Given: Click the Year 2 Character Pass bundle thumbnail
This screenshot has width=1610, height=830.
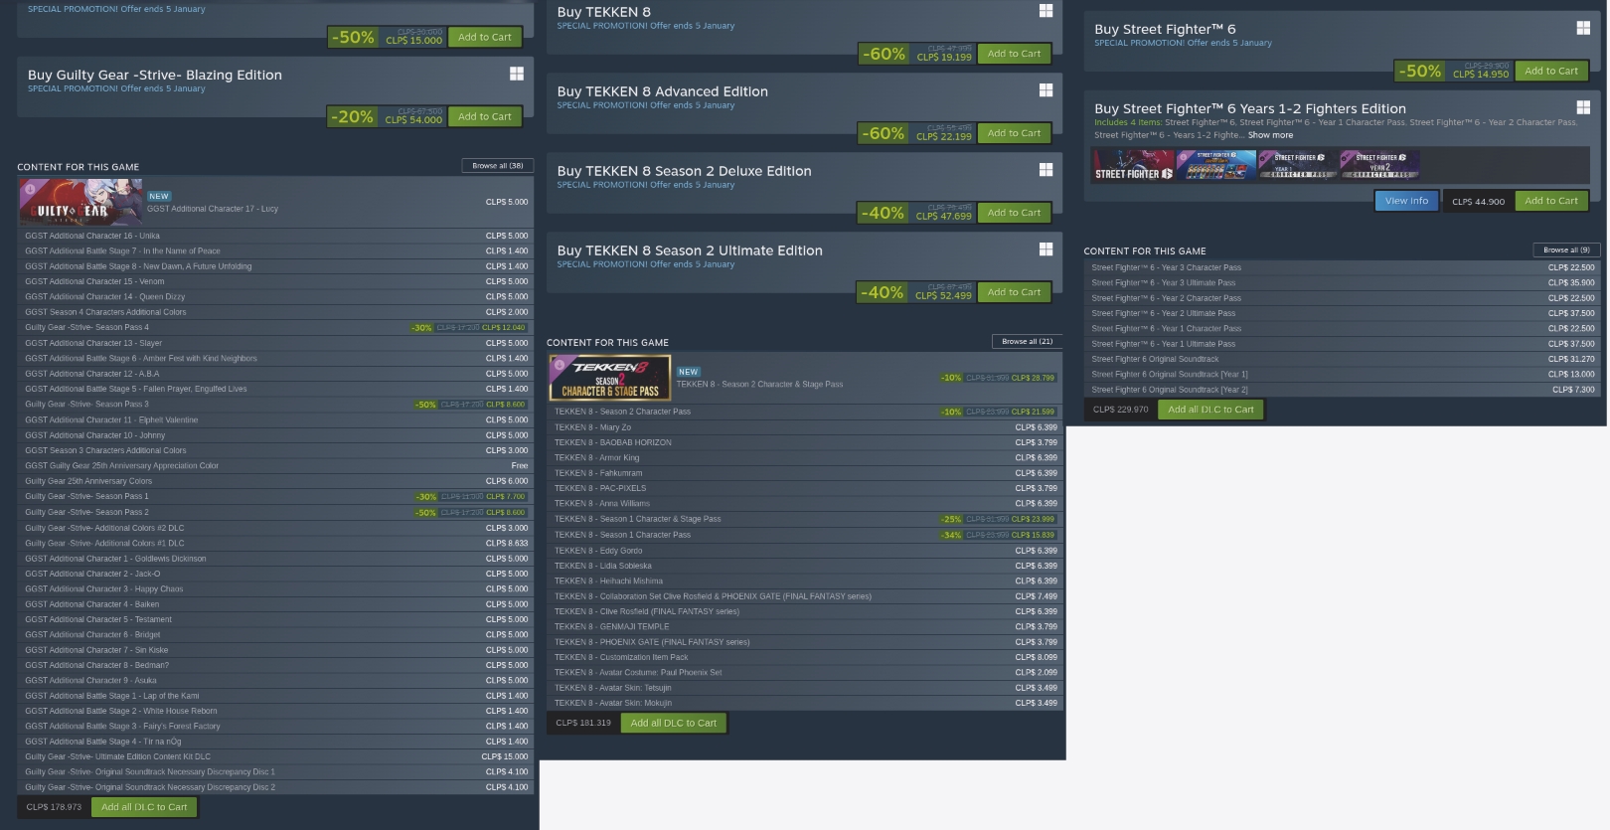Looking at the screenshot, I should click(1379, 165).
